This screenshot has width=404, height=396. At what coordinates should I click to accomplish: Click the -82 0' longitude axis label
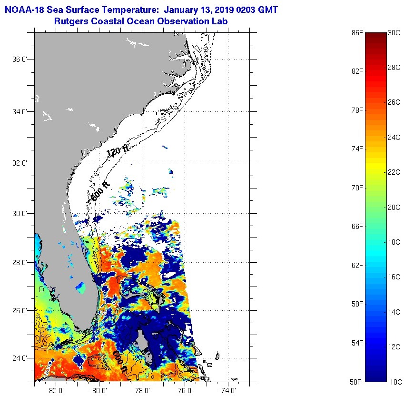click(x=56, y=390)
